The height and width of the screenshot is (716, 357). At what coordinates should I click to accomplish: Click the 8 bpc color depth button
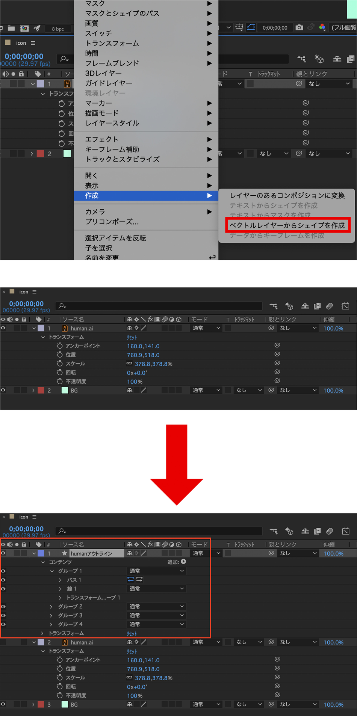click(58, 29)
